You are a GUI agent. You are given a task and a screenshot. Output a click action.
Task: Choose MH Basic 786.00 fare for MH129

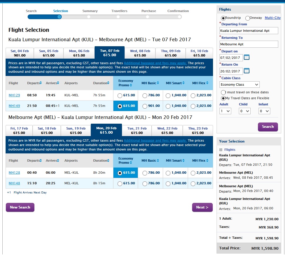pos(145,95)
